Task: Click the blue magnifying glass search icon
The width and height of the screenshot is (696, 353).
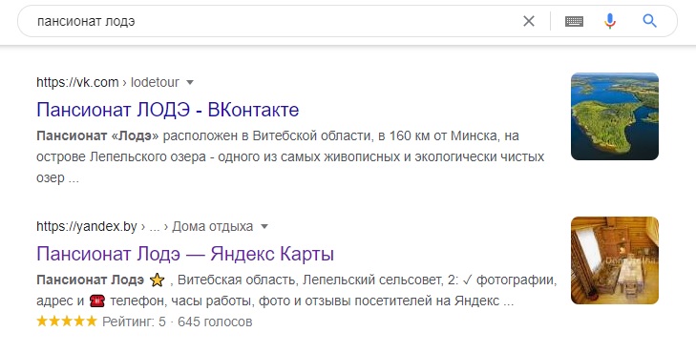Action: pyautogui.click(x=649, y=20)
